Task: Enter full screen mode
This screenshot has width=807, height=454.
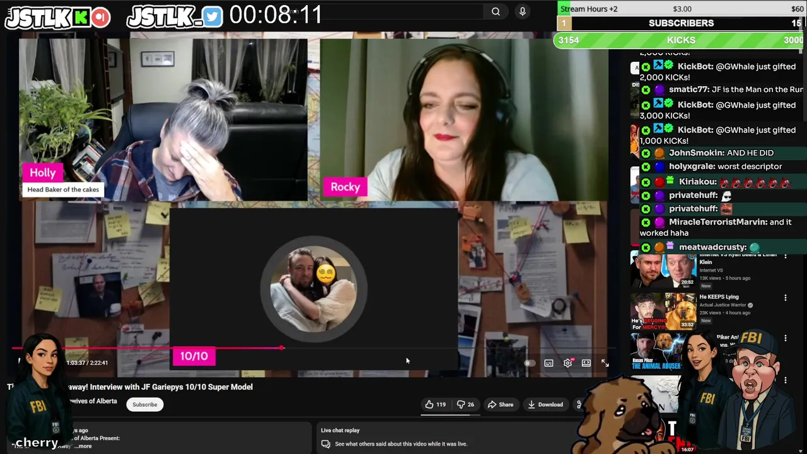Action: [605, 363]
